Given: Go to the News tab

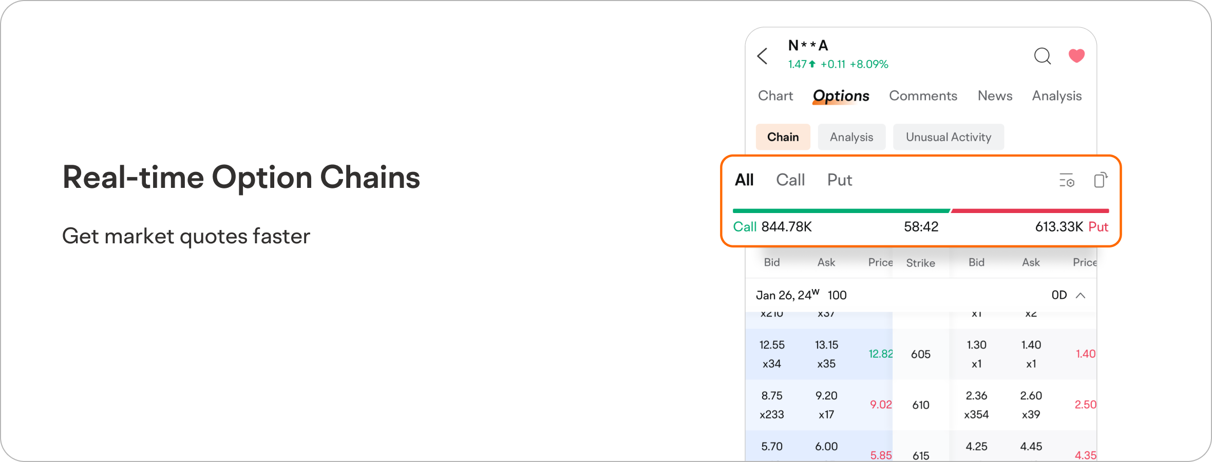Looking at the screenshot, I should (x=995, y=96).
